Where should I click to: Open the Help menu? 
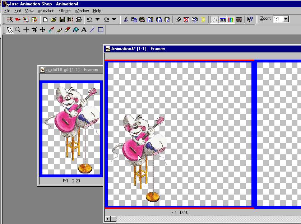(97, 11)
